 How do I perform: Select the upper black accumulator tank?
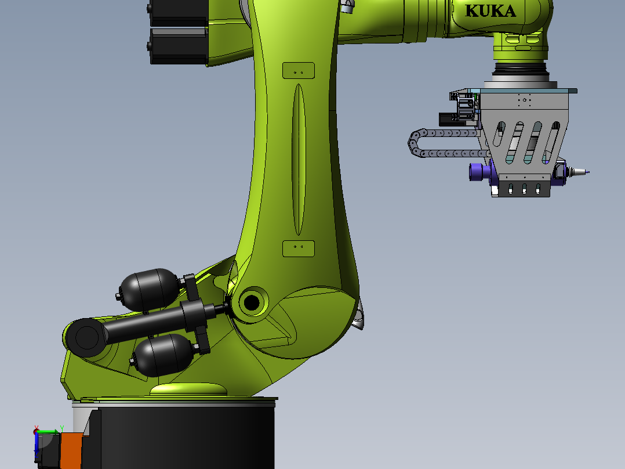148,290
